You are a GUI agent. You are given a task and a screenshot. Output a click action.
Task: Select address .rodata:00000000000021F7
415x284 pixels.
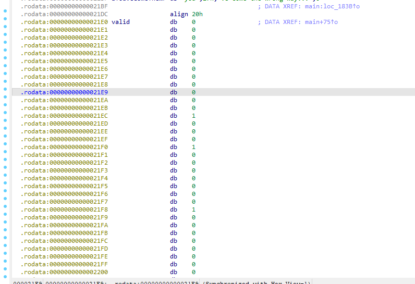(64, 202)
